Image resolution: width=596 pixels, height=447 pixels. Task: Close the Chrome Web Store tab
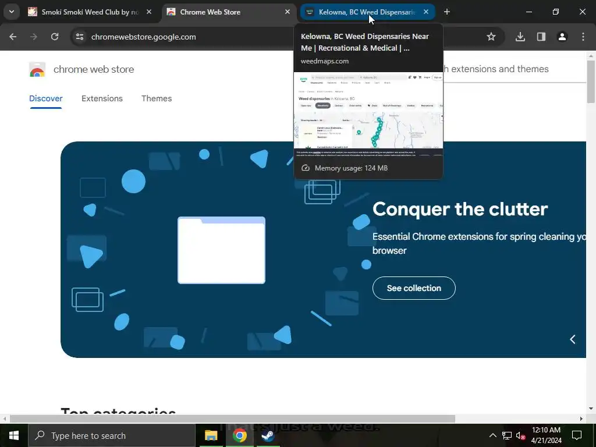(x=288, y=12)
